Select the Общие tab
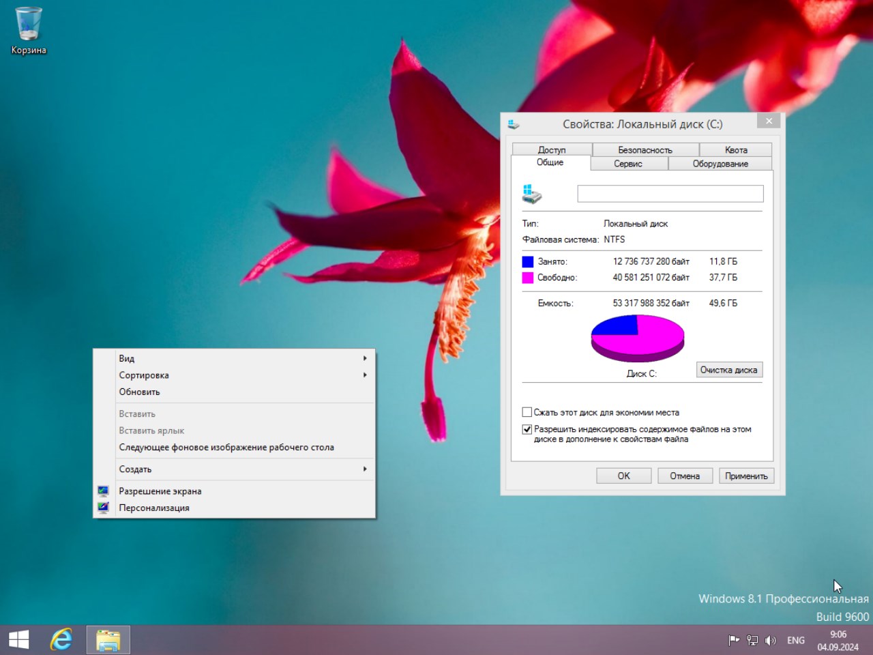This screenshot has height=655, width=873. click(550, 162)
